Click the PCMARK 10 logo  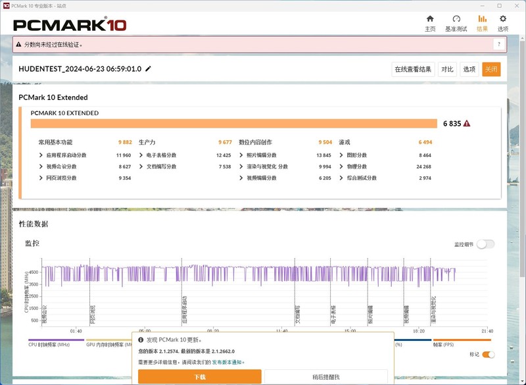tap(70, 25)
